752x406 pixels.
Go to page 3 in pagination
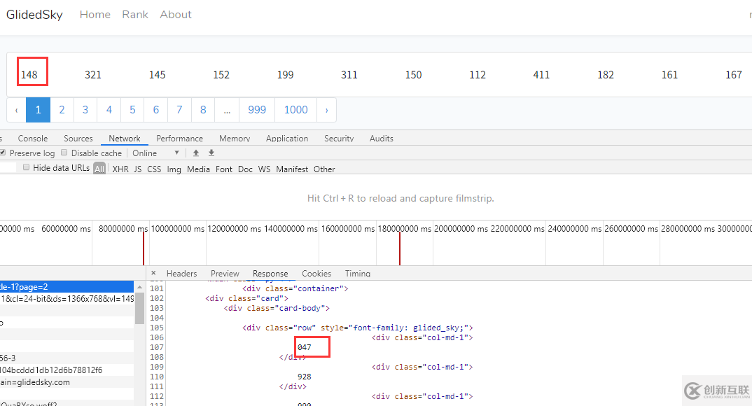[85, 110]
